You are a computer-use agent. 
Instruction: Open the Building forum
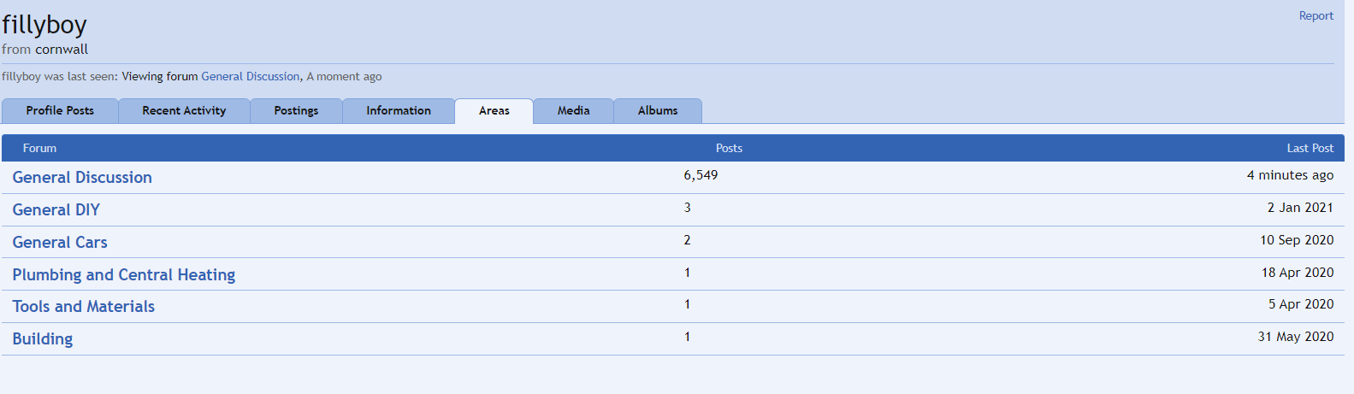42,339
